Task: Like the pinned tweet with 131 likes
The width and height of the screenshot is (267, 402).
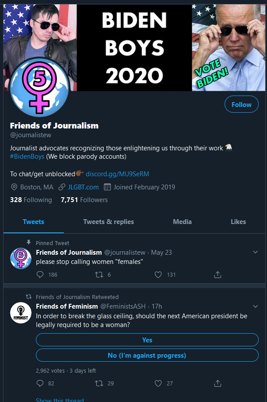Action: [x=158, y=274]
